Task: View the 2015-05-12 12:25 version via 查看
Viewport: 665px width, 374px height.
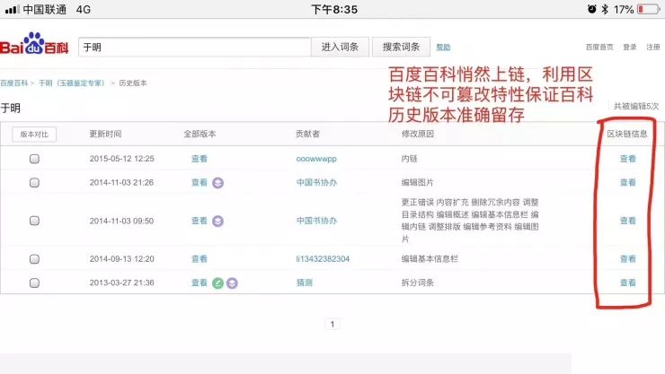Action: pyautogui.click(x=199, y=159)
